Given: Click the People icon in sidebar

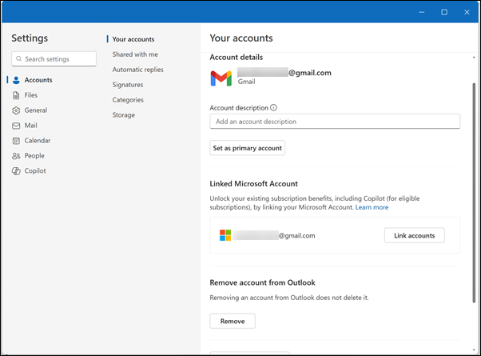Looking at the screenshot, I should (x=16, y=156).
